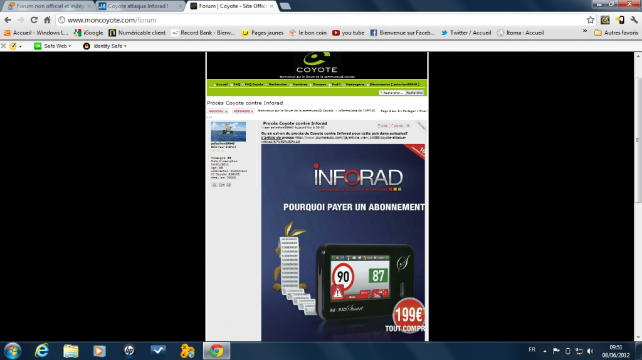
Task: Open the Norton extension icon beside star
Action: pos(605,20)
